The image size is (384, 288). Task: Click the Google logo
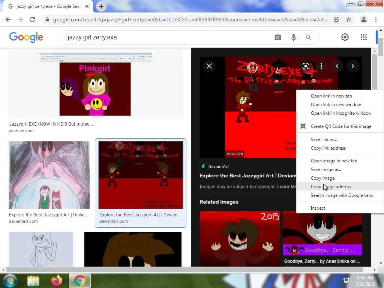(x=26, y=37)
